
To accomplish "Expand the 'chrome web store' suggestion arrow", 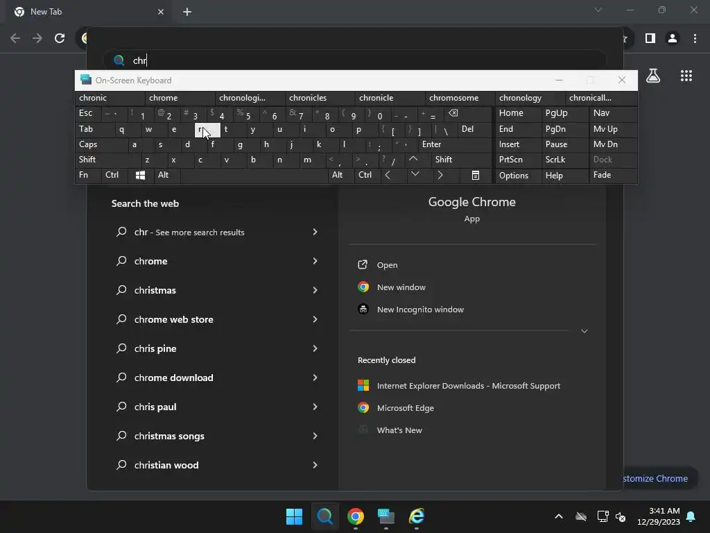I will point(315,319).
